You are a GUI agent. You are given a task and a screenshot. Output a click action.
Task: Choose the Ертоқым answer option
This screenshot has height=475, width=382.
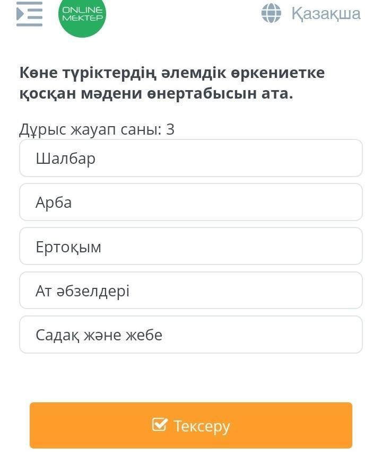click(191, 247)
